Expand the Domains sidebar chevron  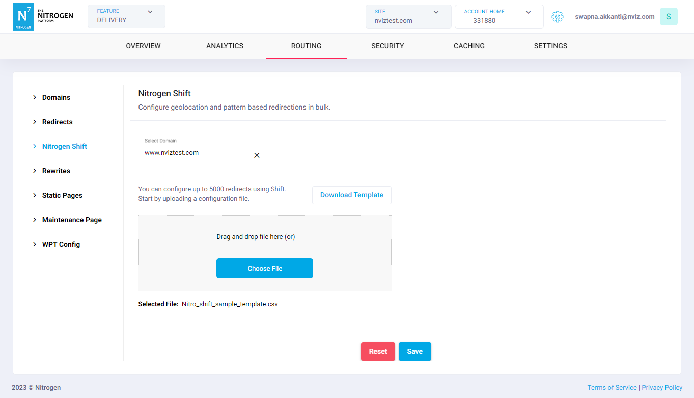[x=35, y=97]
